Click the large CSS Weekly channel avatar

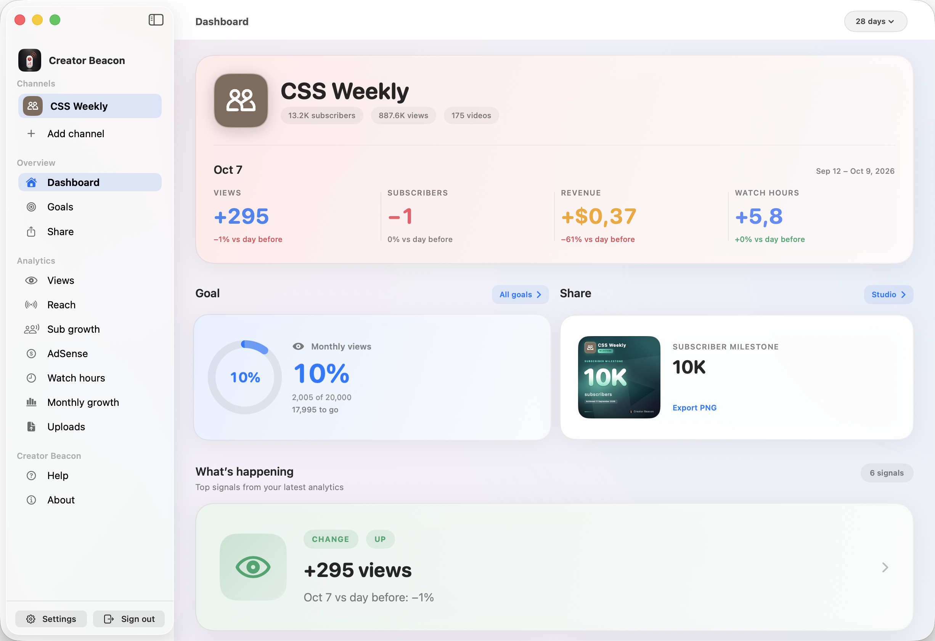pos(241,101)
